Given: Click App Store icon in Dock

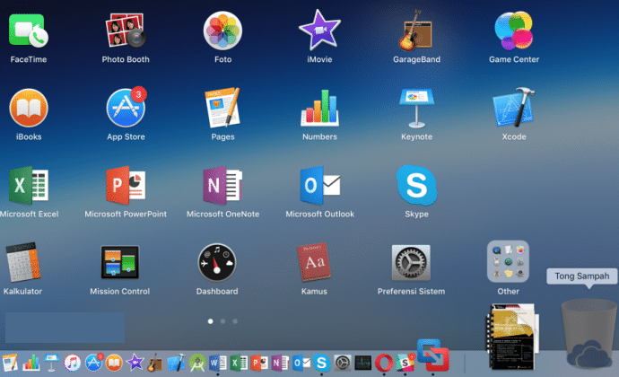Looking at the screenshot, I should tap(93, 363).
